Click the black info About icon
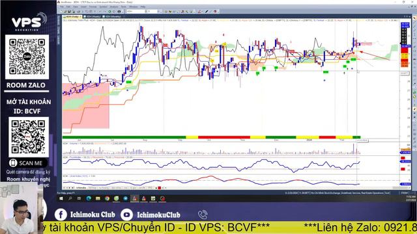 click(119, 12)
